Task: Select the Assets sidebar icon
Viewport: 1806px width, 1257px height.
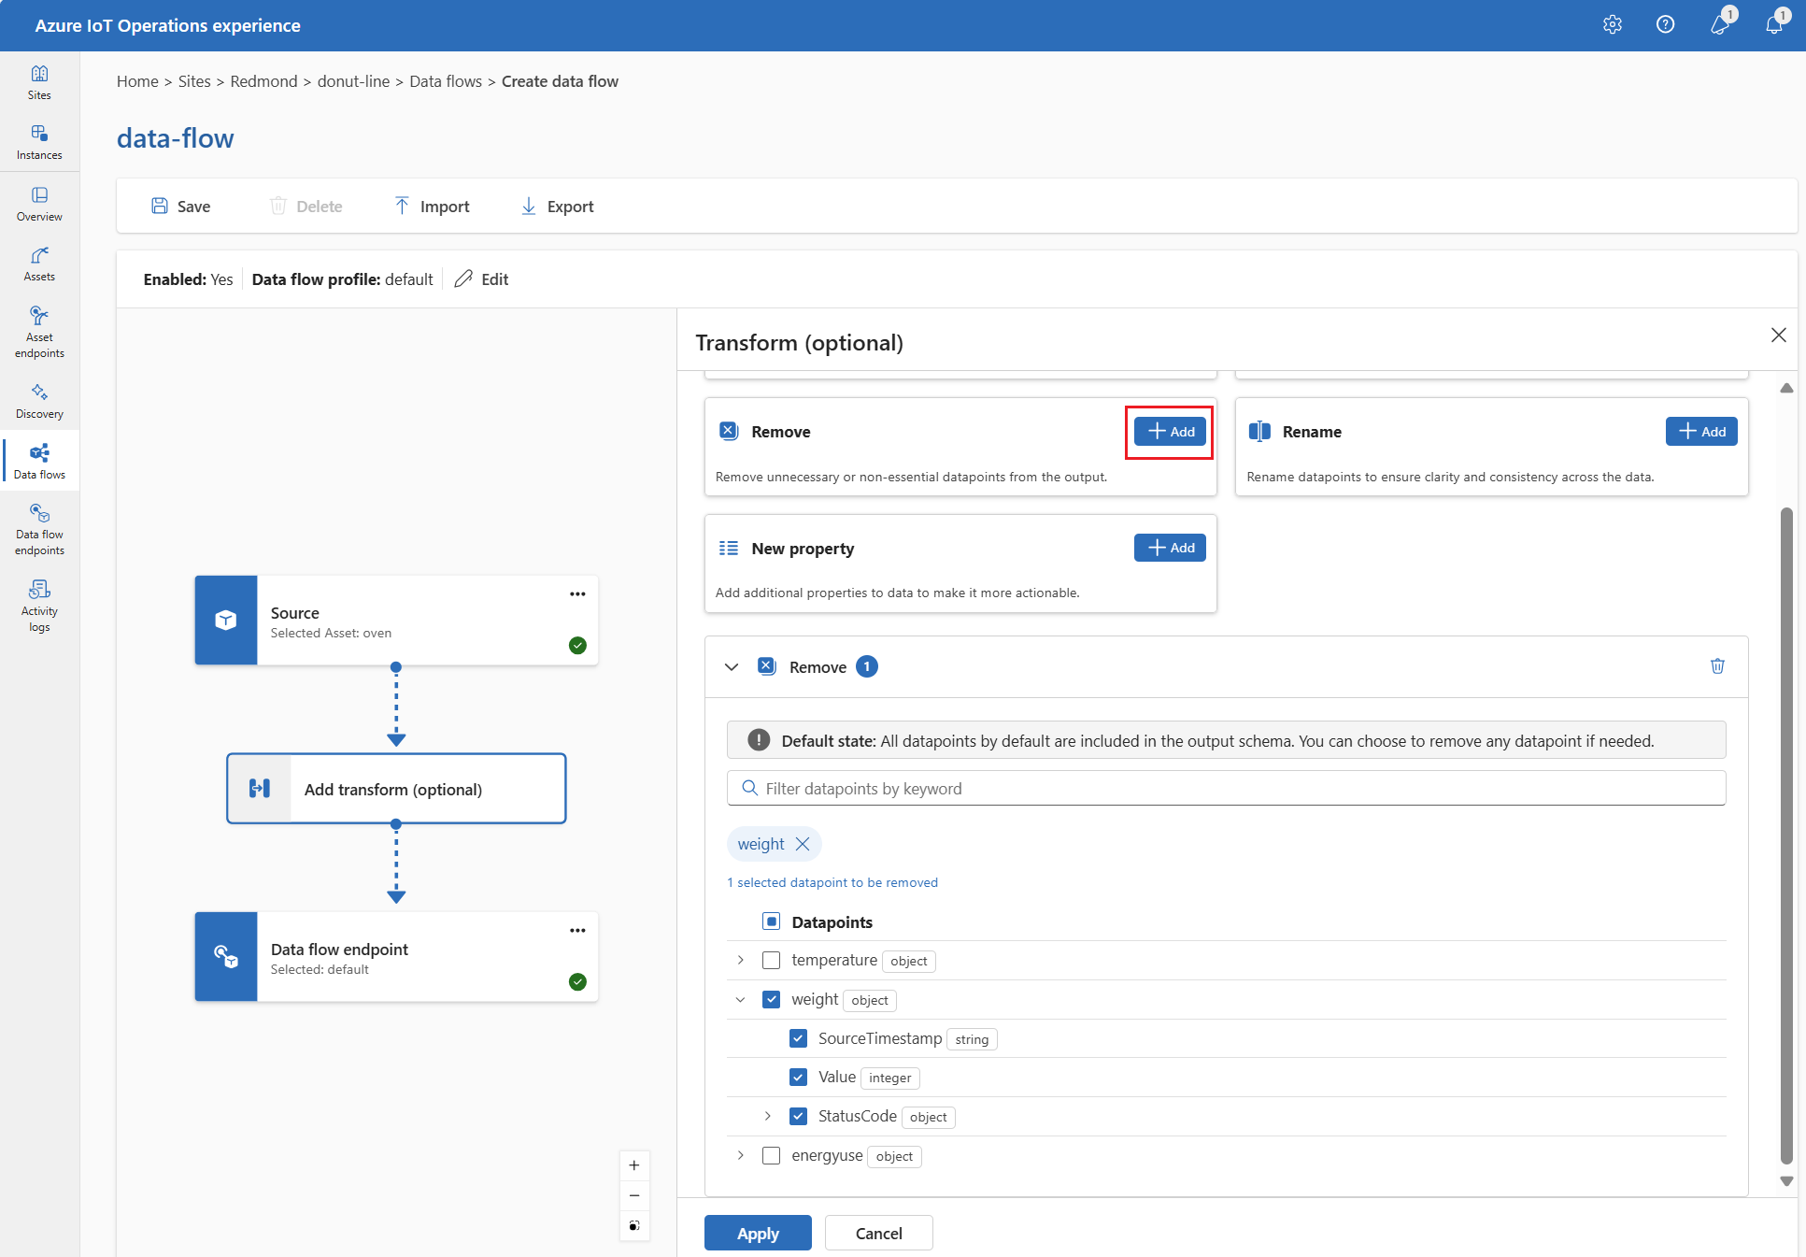Action: pyautogui.click(x=39, y=263)
